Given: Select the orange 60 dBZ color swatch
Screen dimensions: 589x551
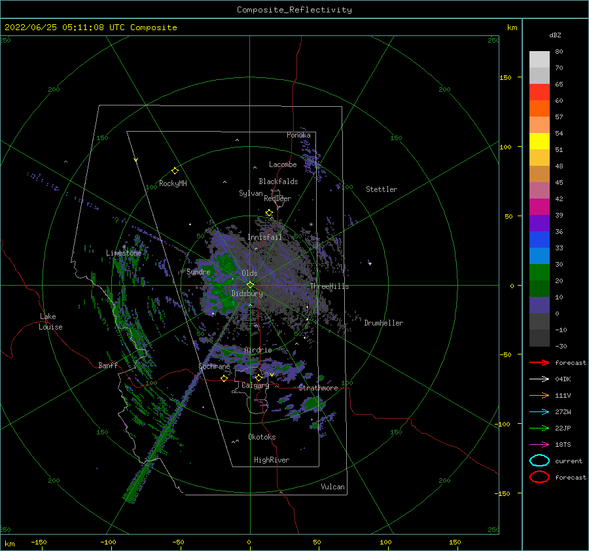Looking at the screenshot, I should [539, 108].
